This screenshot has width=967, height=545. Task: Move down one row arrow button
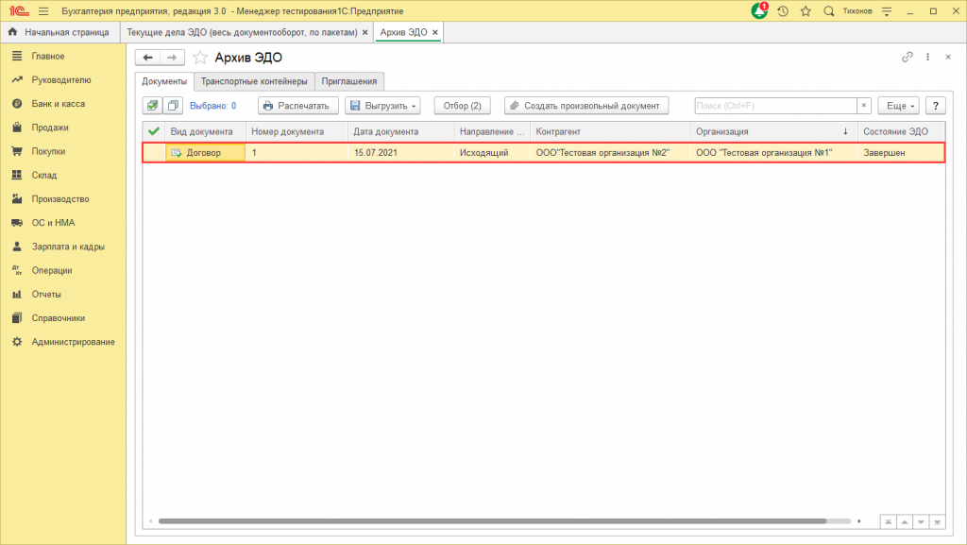click(x=921, y=521)
